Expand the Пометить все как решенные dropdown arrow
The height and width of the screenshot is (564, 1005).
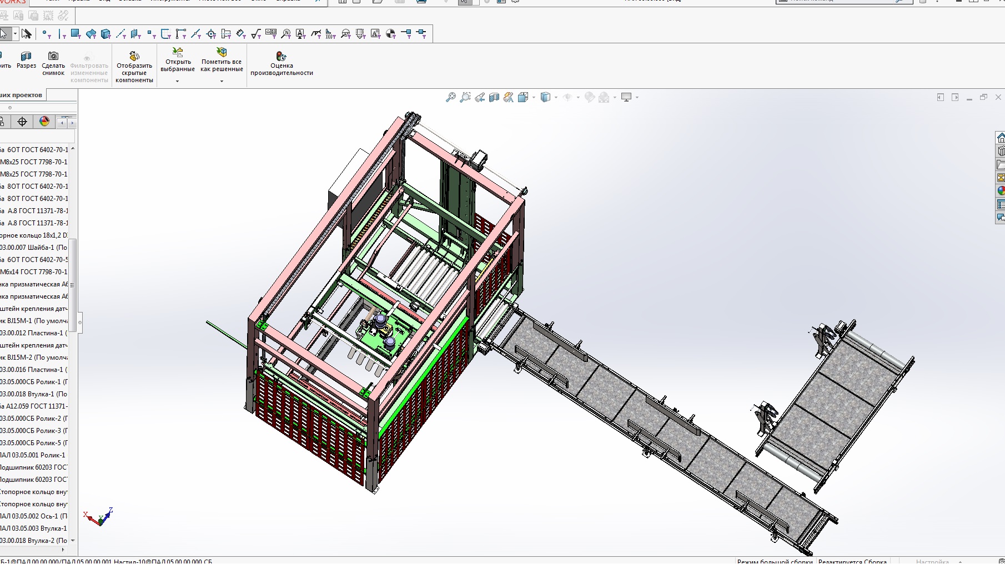click(x=222, y=82)
